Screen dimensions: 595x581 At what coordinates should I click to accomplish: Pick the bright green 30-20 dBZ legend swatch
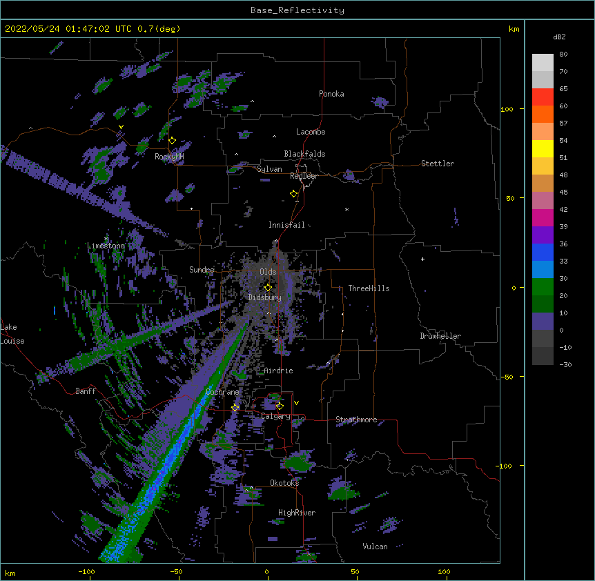click(543, 287)
